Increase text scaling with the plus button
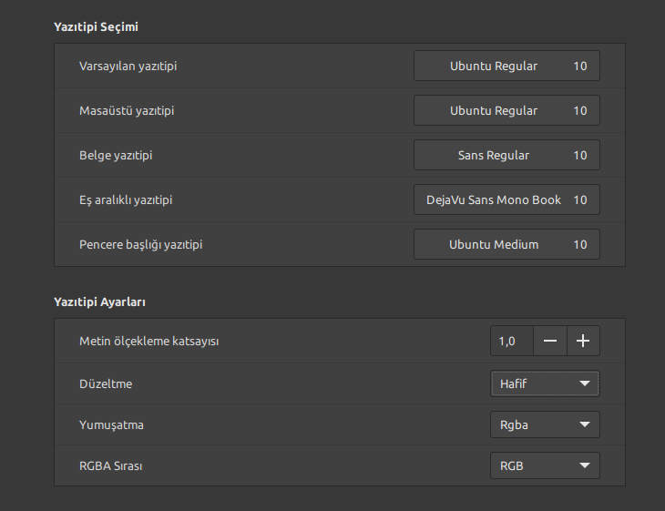 pos(583,341)
